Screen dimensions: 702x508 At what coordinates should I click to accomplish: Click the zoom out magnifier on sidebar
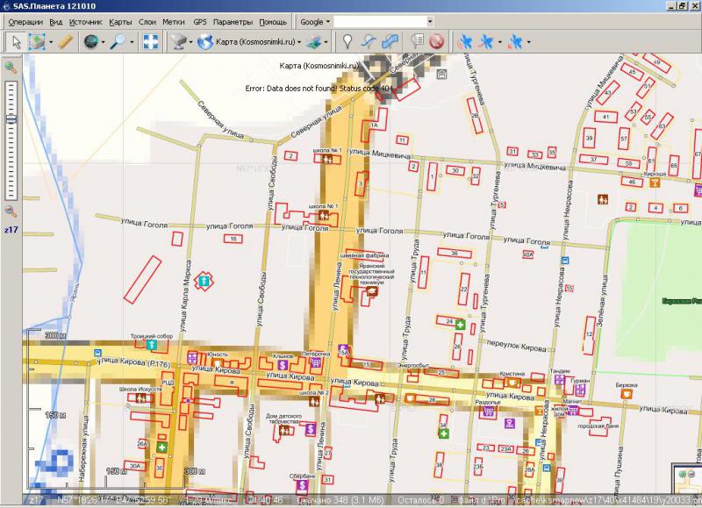click(11, 211)
